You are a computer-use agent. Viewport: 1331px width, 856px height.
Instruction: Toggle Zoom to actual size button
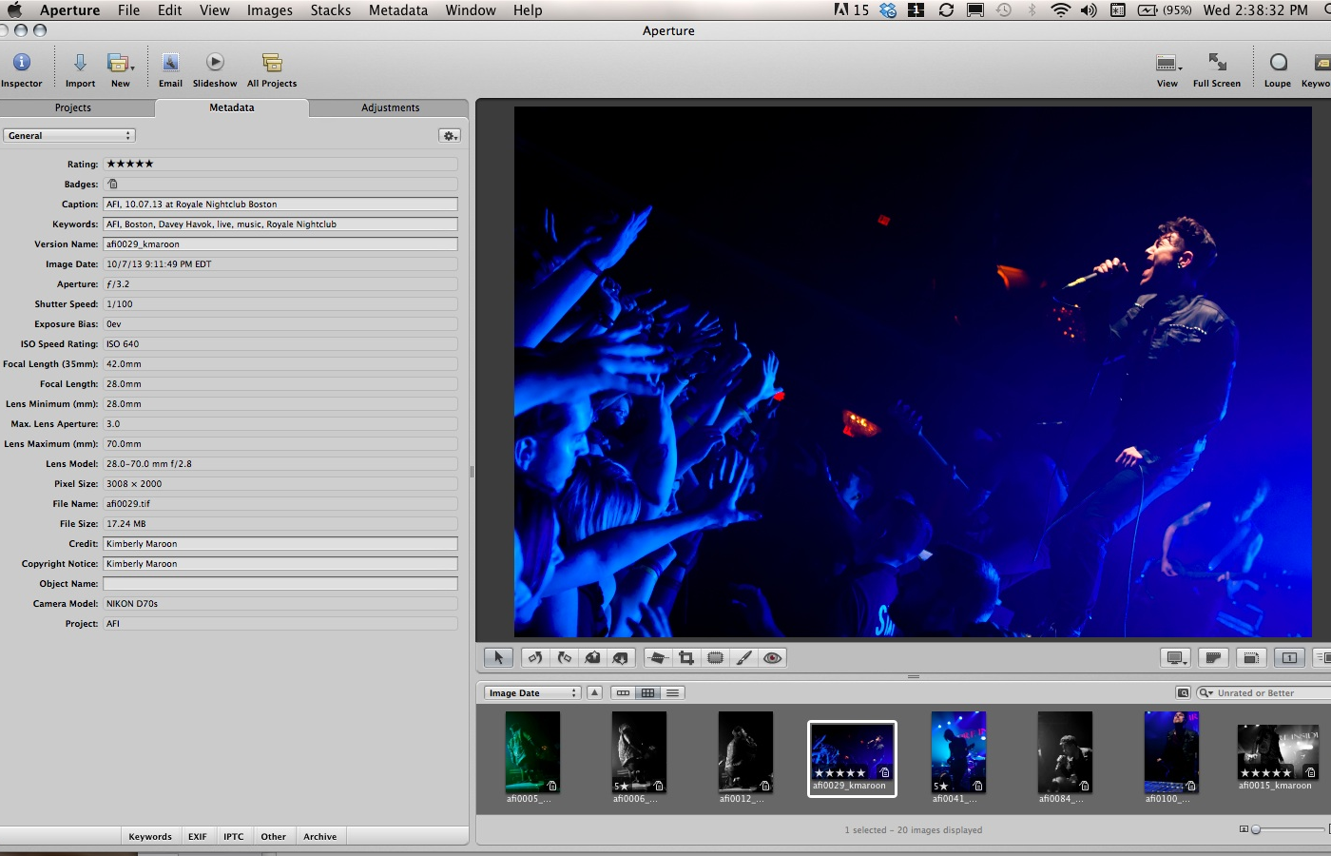(1251, 657)
